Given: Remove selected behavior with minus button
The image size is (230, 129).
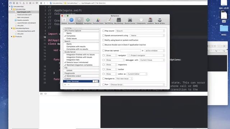Looking at the screenshot, I should click(x=68, y=85).
